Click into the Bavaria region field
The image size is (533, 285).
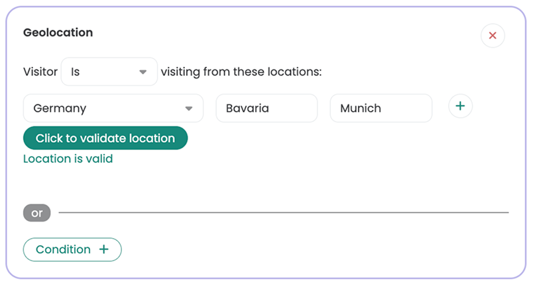267,108
